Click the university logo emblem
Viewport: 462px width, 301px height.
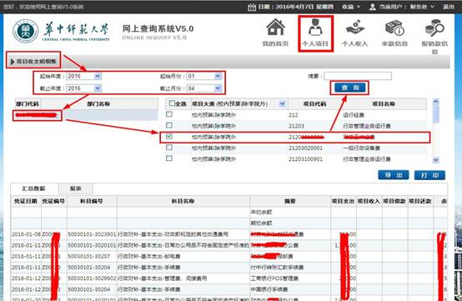click(x=25, y=31)
